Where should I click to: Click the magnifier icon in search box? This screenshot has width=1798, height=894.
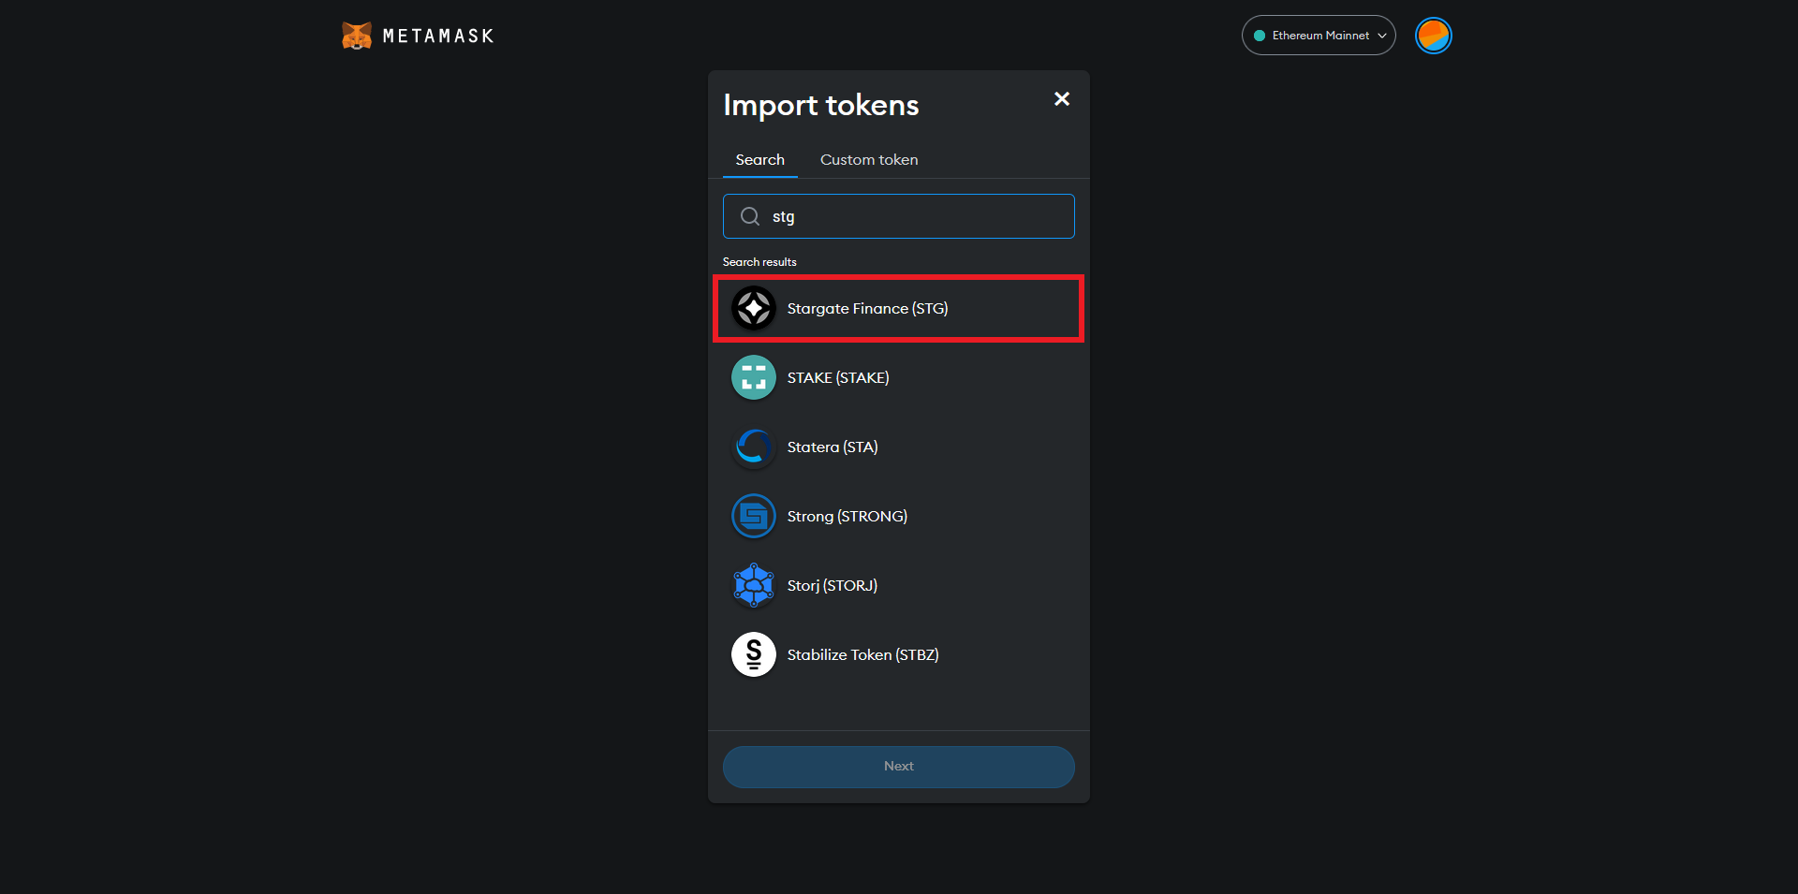tap(750, 216)
